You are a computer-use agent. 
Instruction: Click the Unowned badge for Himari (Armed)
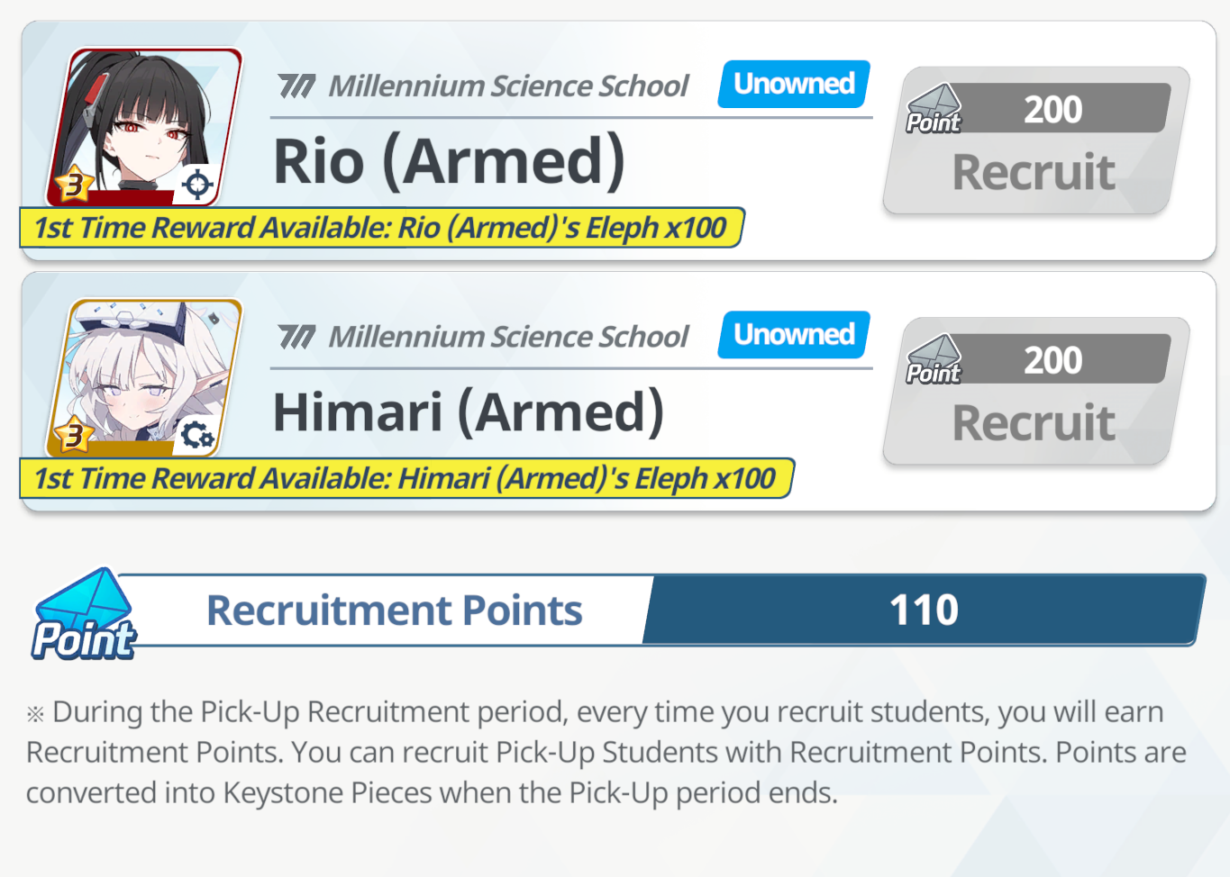point(794,335)
